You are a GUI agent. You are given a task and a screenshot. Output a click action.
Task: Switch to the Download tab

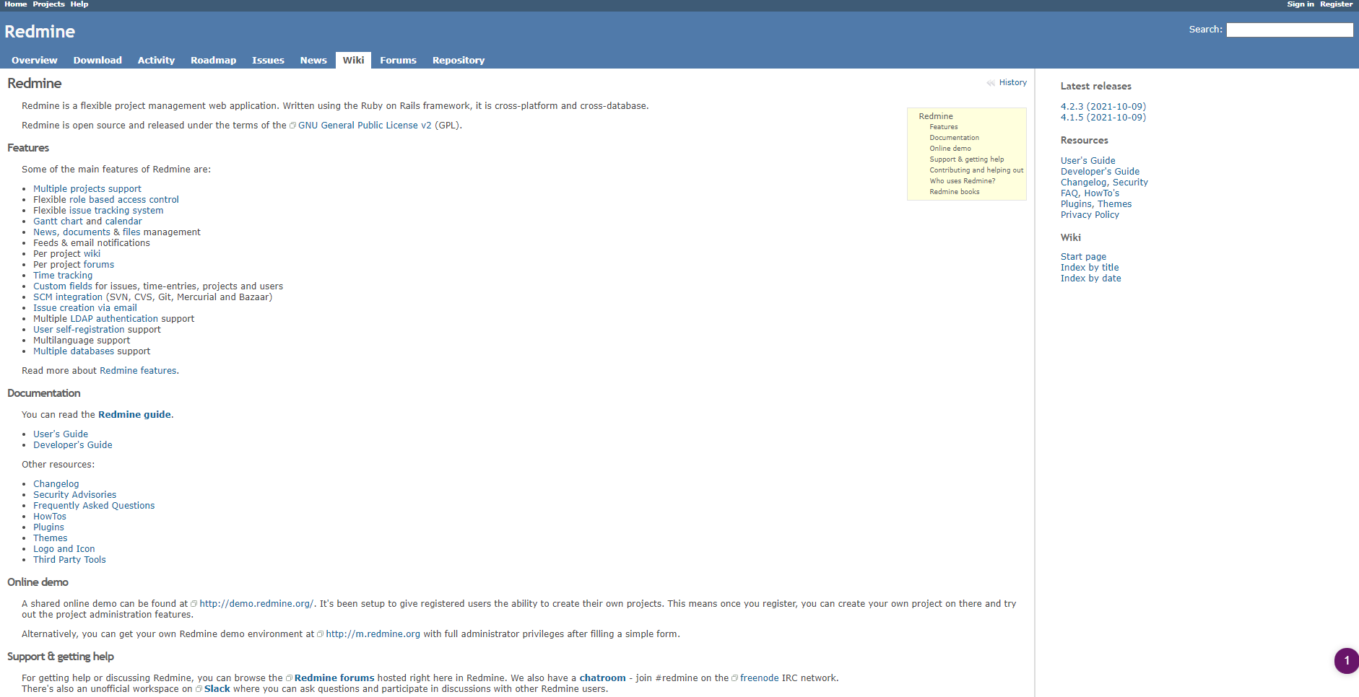coord(97,60)
